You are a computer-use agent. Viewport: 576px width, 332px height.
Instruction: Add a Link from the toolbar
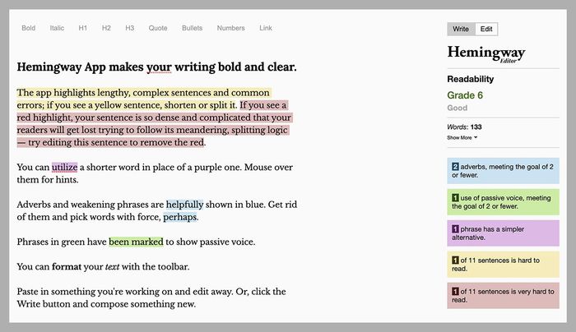tap(266, 28)
